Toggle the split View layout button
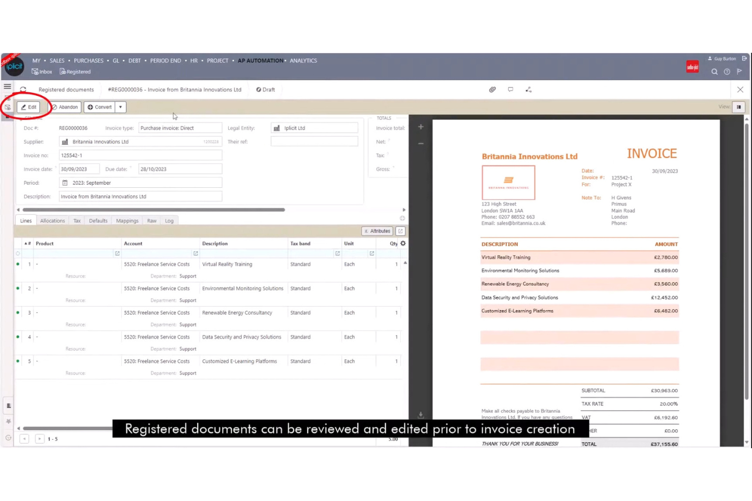Screen dimensions: 752x501 739,107
